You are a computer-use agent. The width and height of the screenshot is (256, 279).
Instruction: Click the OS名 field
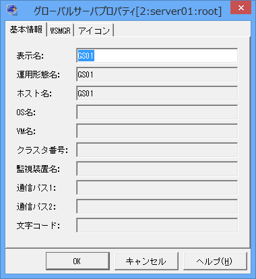(157, 112)
